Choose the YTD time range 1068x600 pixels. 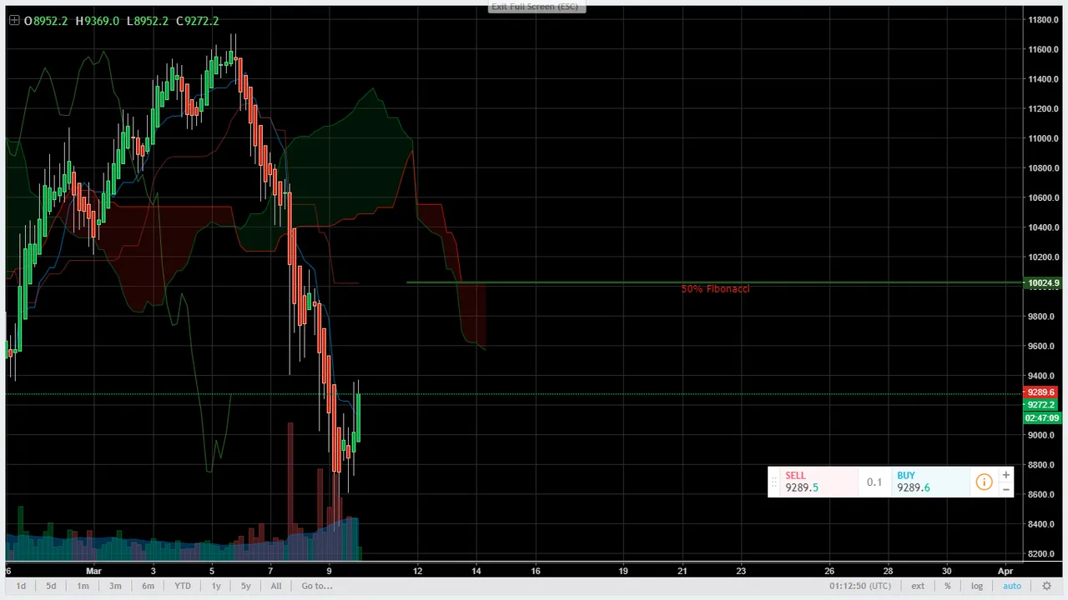pyautogui.click(x=182, y=586)
